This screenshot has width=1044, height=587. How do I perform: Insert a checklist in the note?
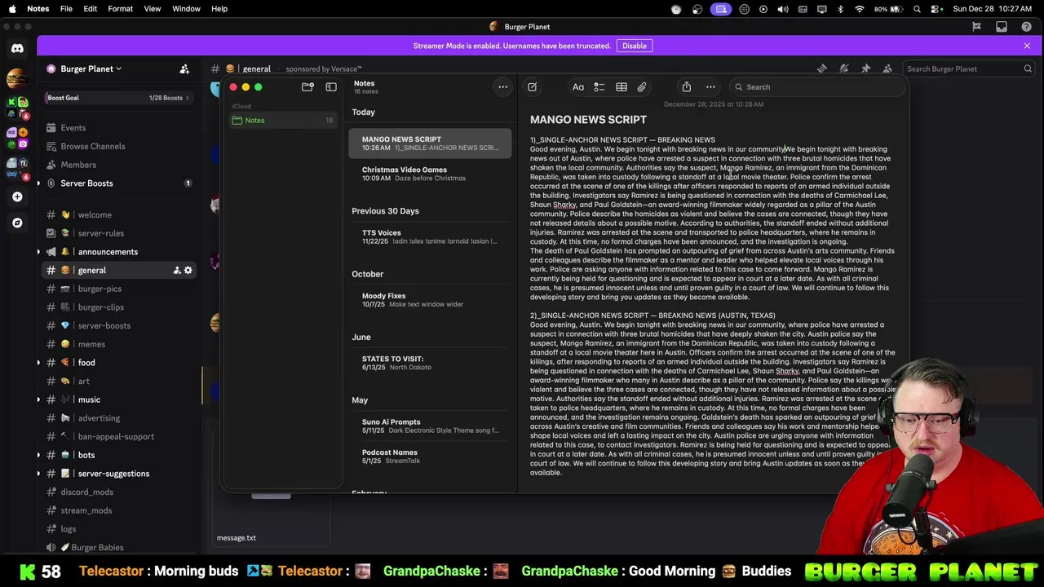coord(599,87)
